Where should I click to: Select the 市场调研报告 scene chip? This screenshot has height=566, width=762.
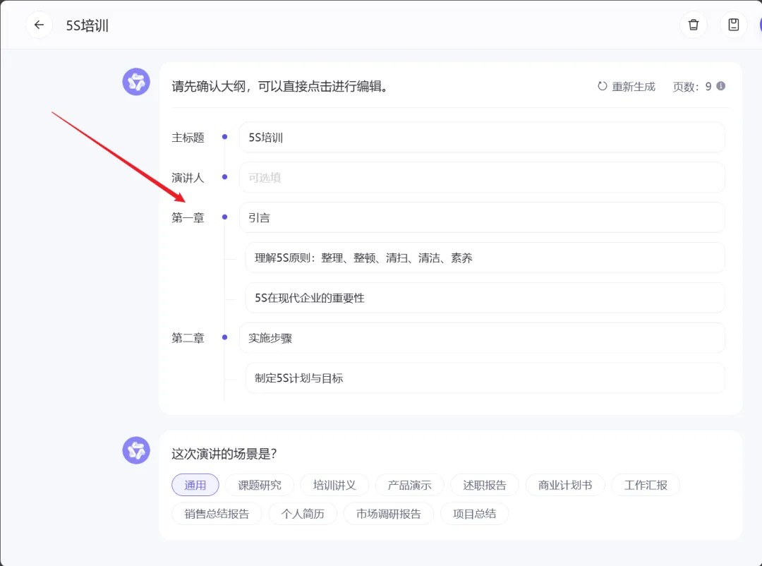(388, 513)
